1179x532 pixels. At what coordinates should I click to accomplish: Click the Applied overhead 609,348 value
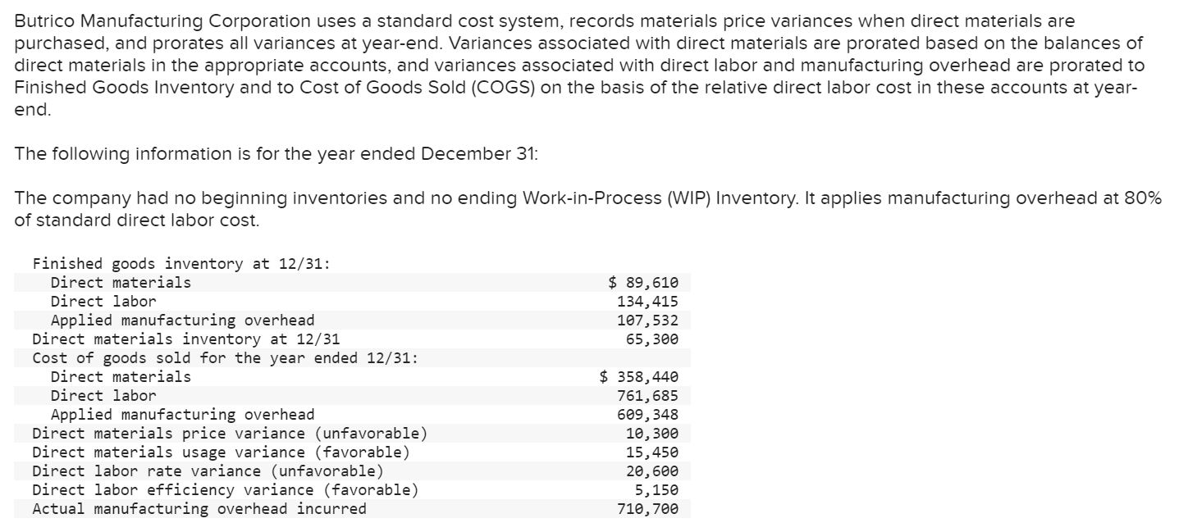click(652, 414)
